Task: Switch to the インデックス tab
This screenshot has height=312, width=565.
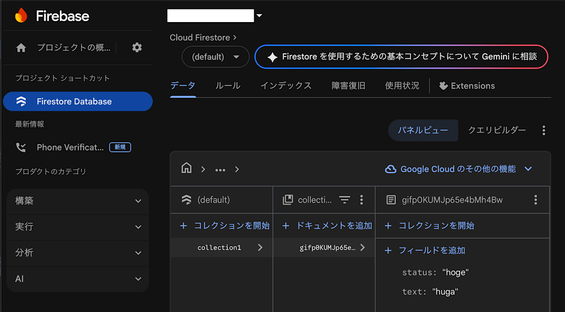Action: click(286, 86)
